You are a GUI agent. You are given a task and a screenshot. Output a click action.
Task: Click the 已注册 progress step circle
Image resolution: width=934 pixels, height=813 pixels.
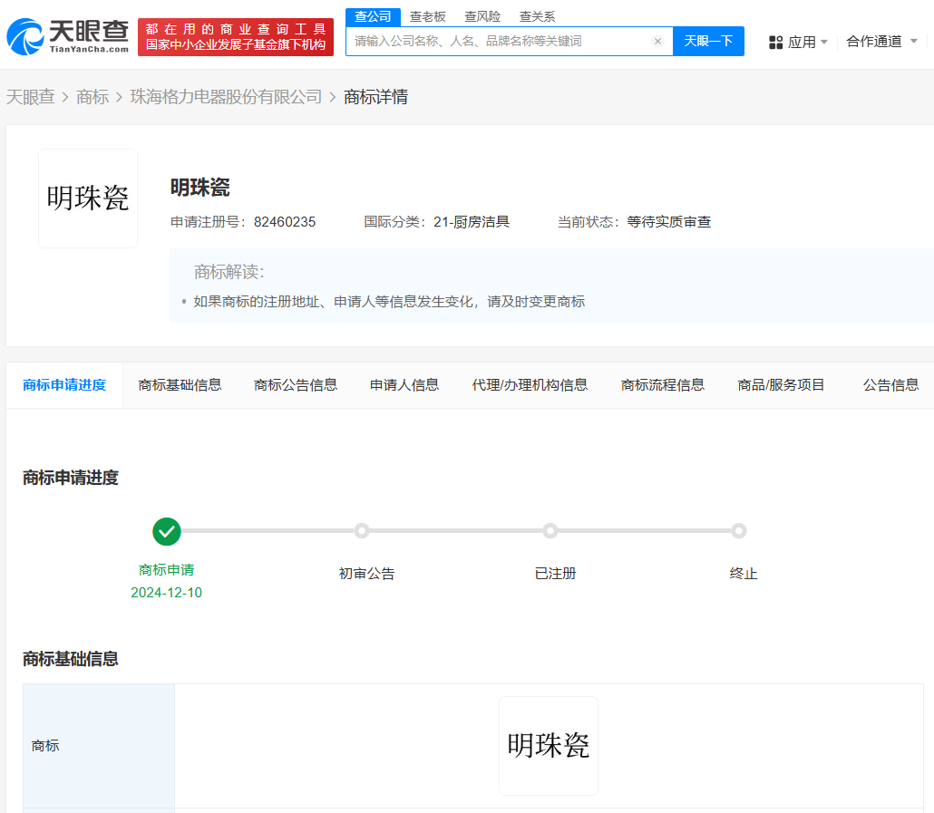click(x=550, y=531)
